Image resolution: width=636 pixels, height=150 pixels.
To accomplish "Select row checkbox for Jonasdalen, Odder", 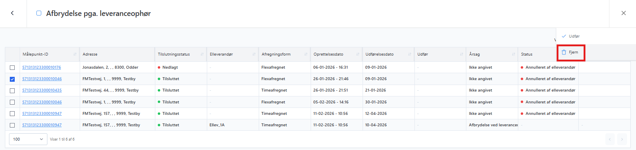I will (12, 67).
